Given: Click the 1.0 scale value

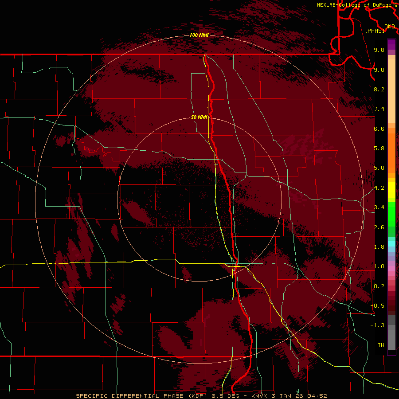Looking at the screenshot, I should pos(379,266).
